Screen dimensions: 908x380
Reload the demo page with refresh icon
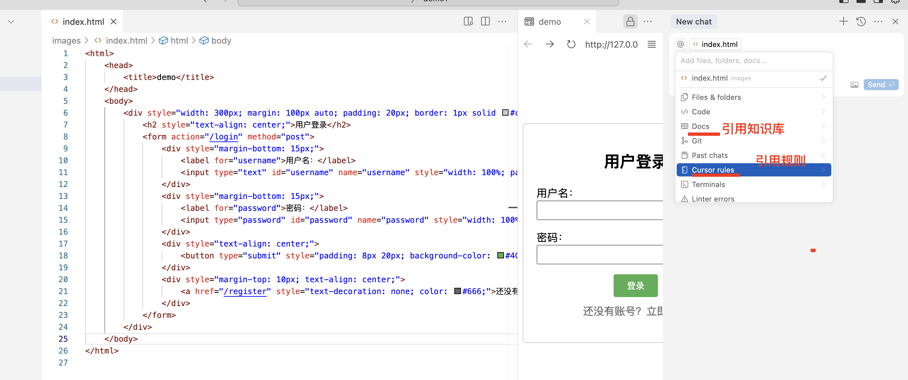[571, 44]
